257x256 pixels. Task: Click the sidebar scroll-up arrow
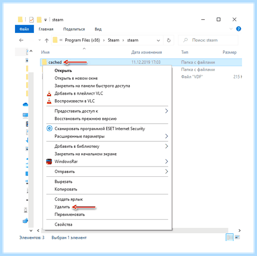[x=31, y=51]
